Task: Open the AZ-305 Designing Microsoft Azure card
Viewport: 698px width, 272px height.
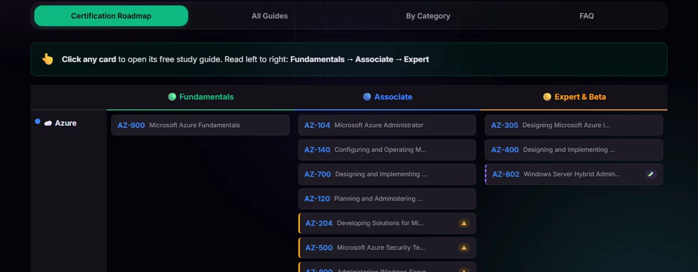Action: coord(573,125)
